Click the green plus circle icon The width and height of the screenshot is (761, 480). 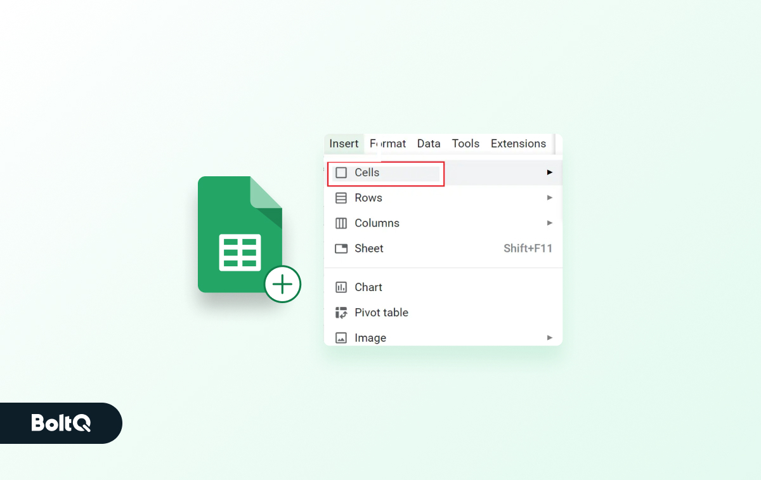click(282, 284)
